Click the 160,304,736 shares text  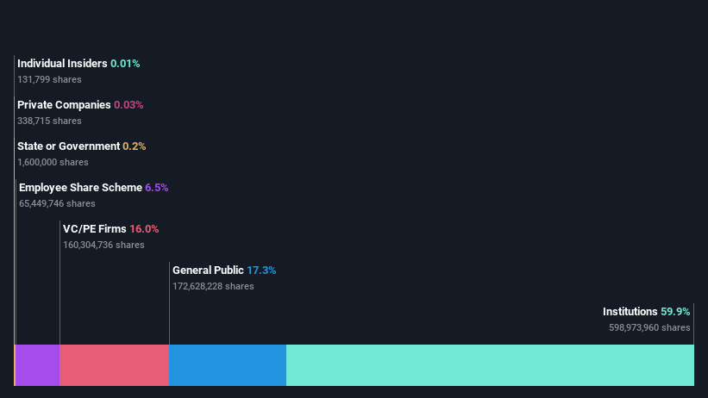point(103,245)
